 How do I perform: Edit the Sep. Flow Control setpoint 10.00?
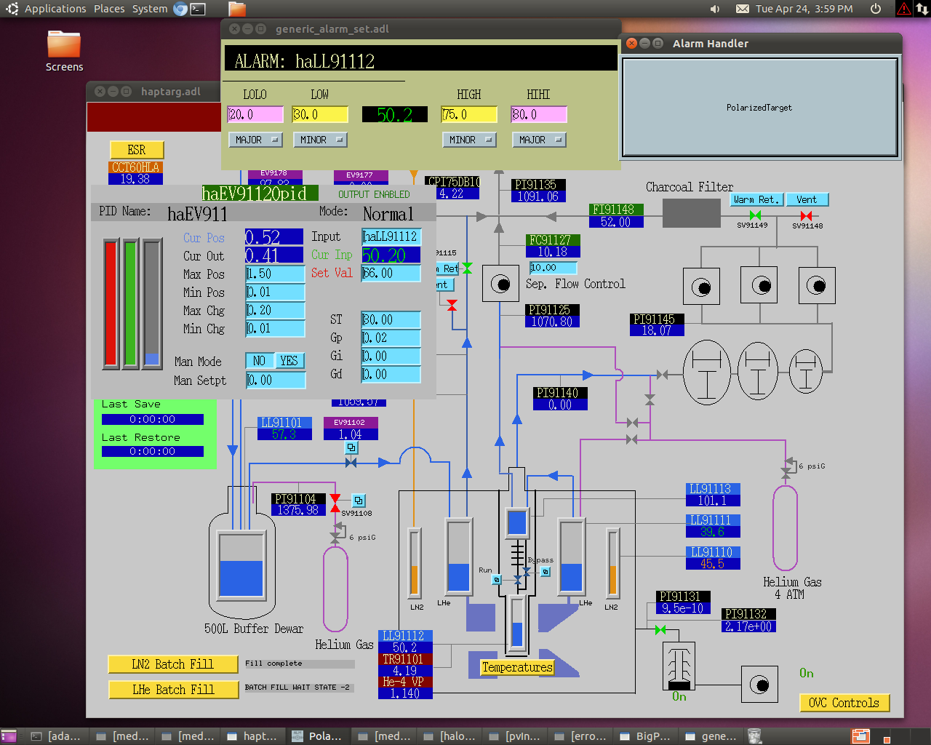pyautogui.click(x=553, y=268)
